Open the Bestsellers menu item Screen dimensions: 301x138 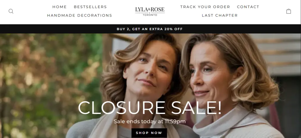[90, 7]
